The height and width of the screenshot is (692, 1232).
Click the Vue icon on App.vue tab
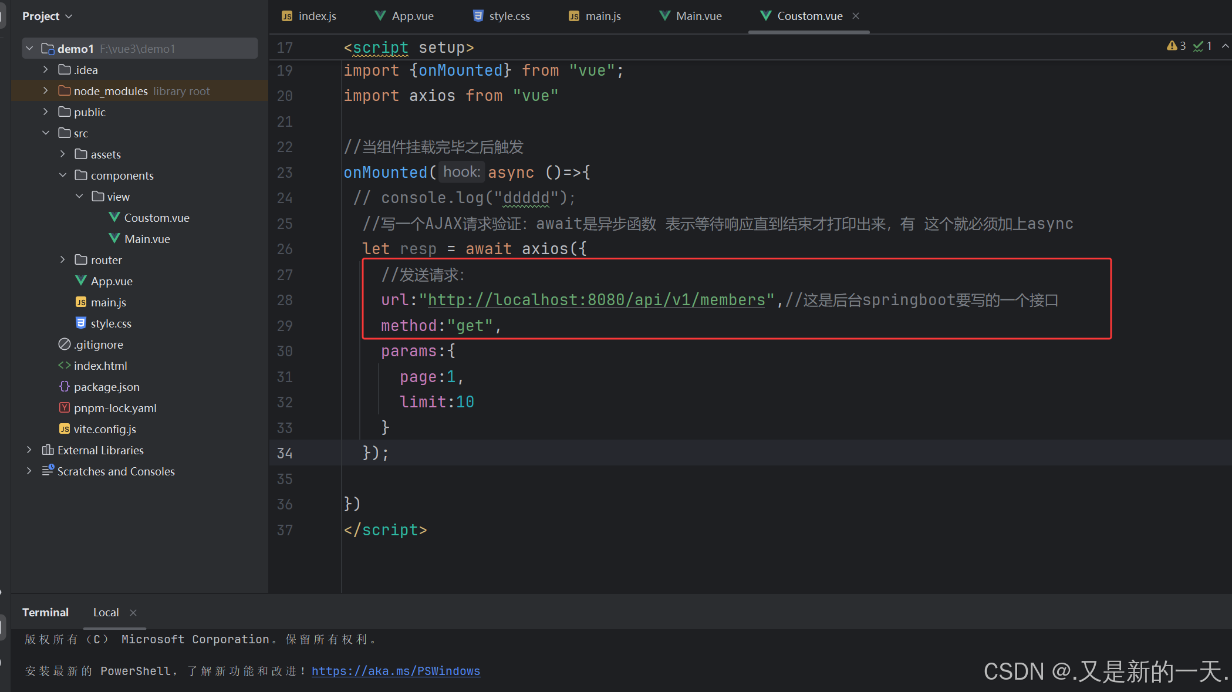point(380,15)
